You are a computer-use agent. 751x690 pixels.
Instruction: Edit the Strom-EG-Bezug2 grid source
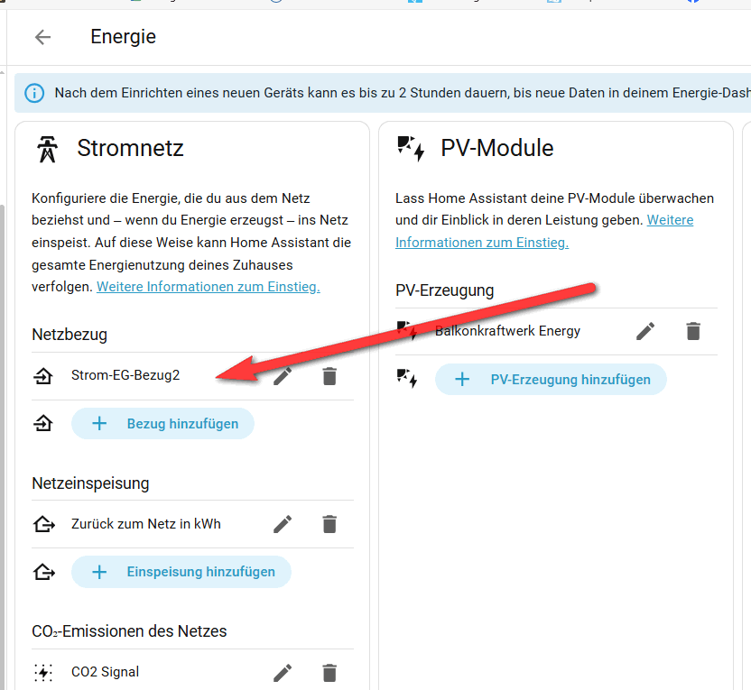283,376
